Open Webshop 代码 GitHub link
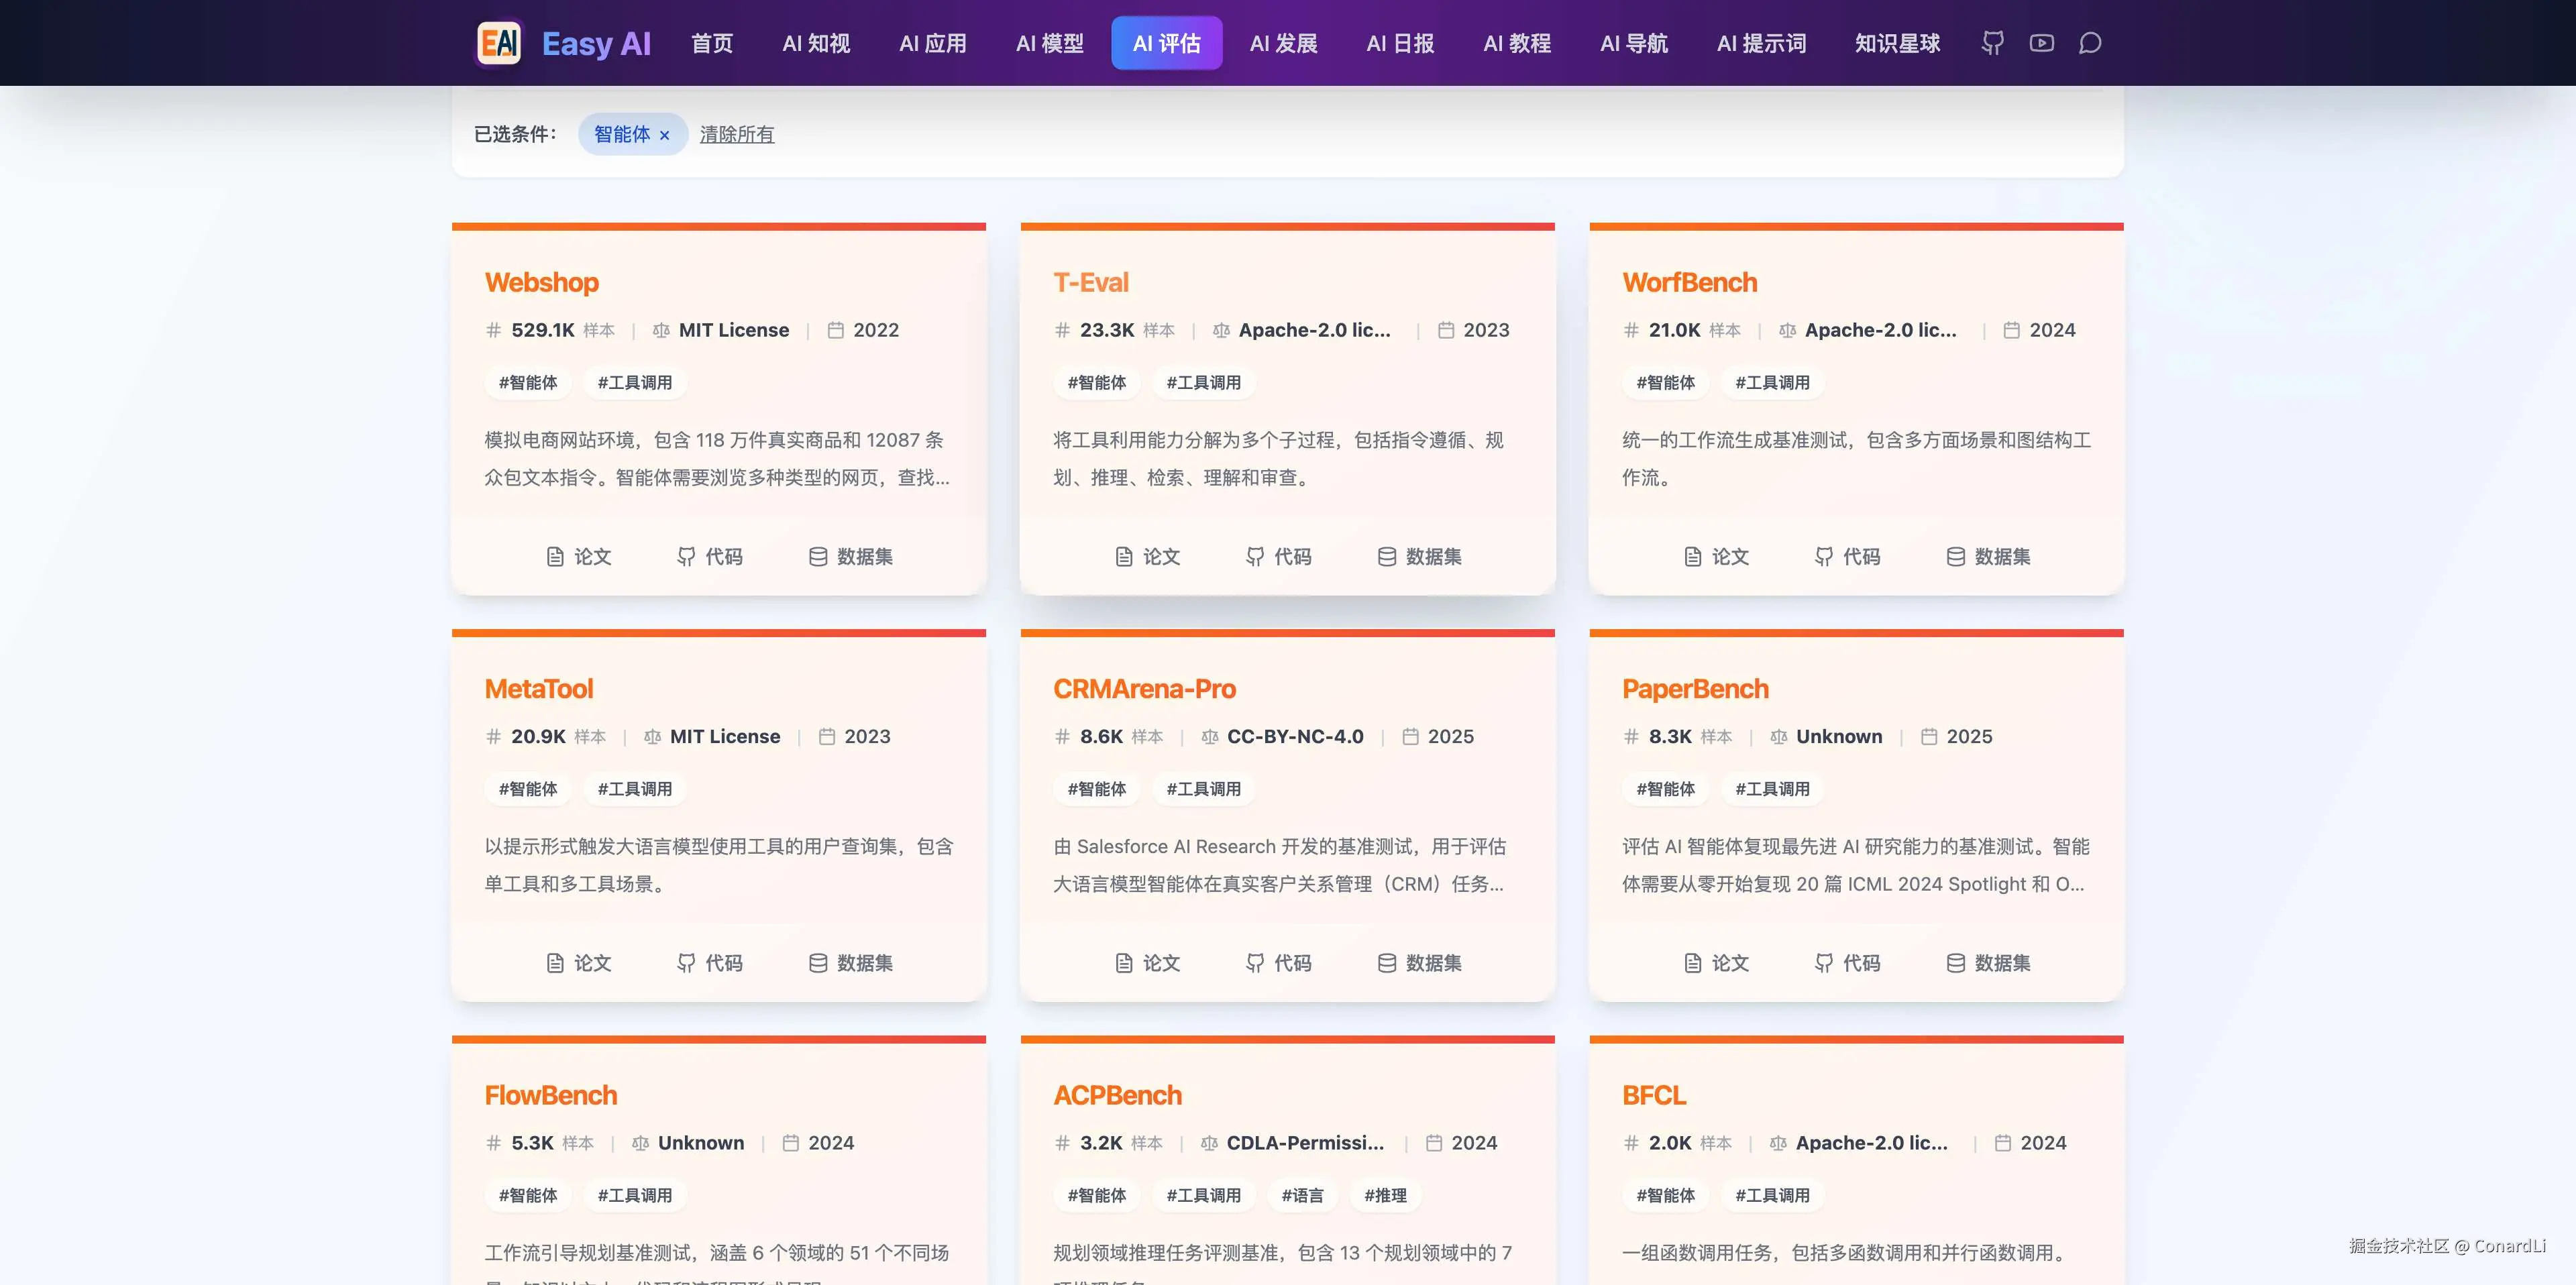This screenshot has height=1285, width=2576. tap(710, 556)
